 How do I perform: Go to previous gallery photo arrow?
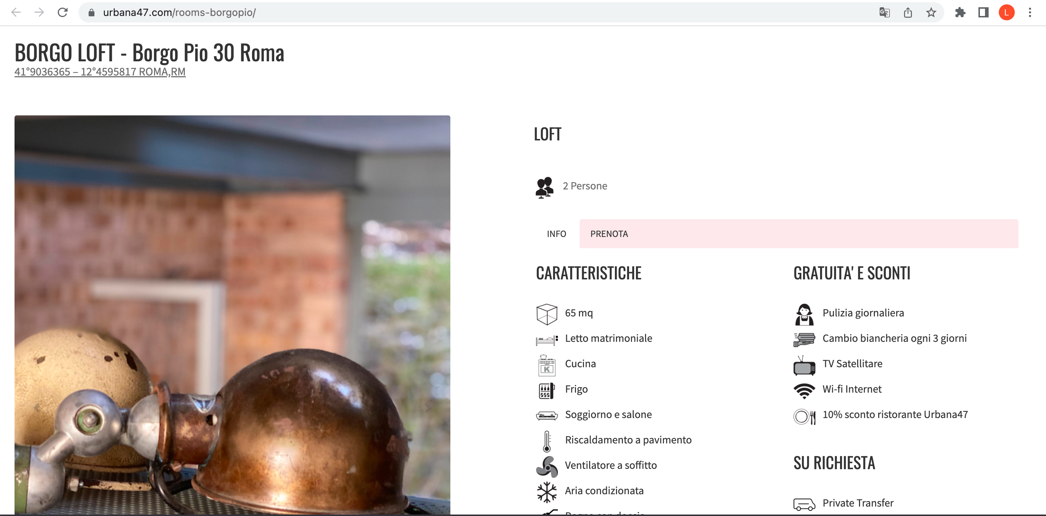pyautogui.click(x=37, y=407)
